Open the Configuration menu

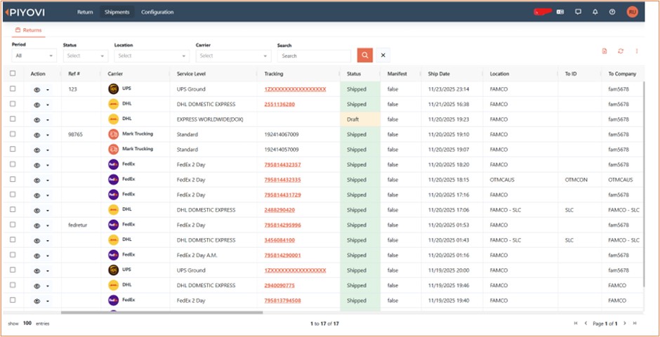[157, 12]
